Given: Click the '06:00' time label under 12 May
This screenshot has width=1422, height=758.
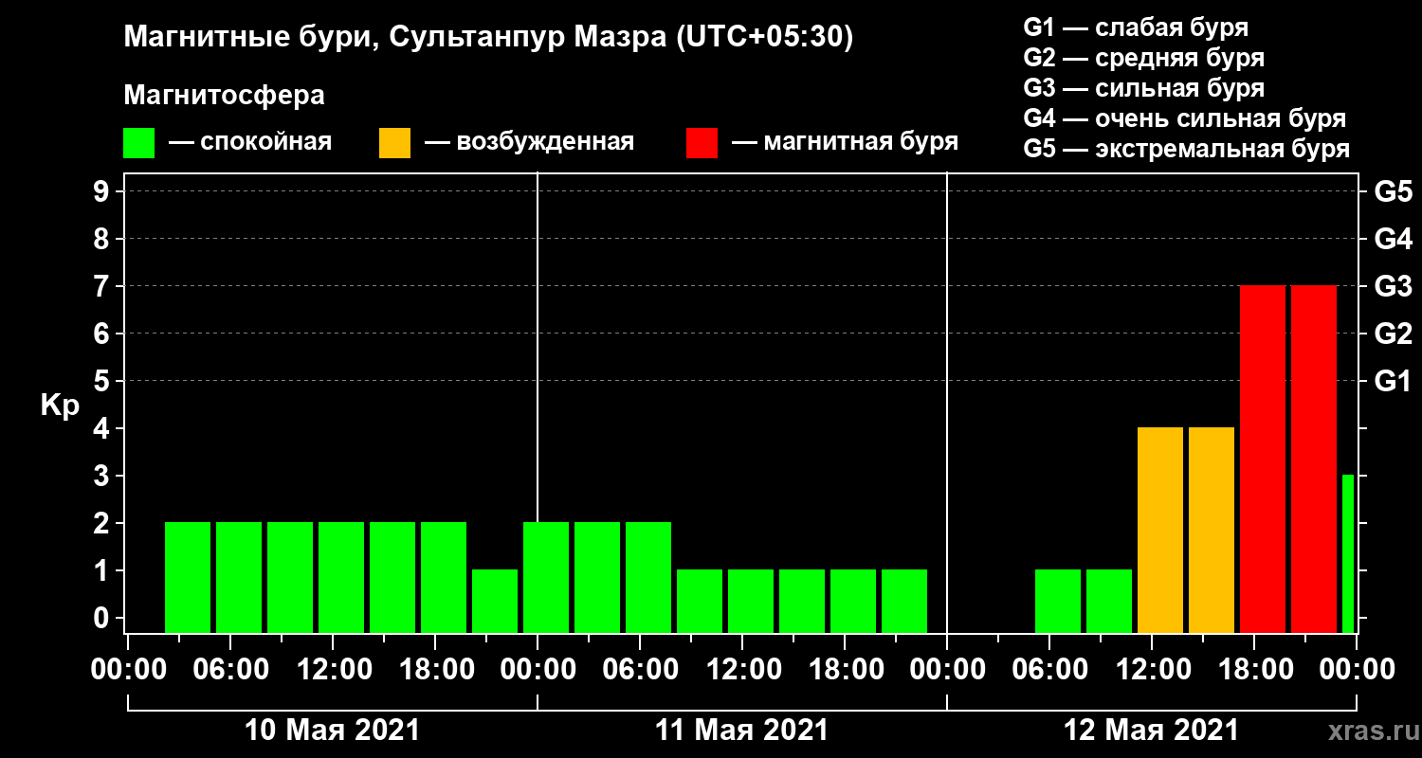Looking at the screenshot, I should point(1048,670).
